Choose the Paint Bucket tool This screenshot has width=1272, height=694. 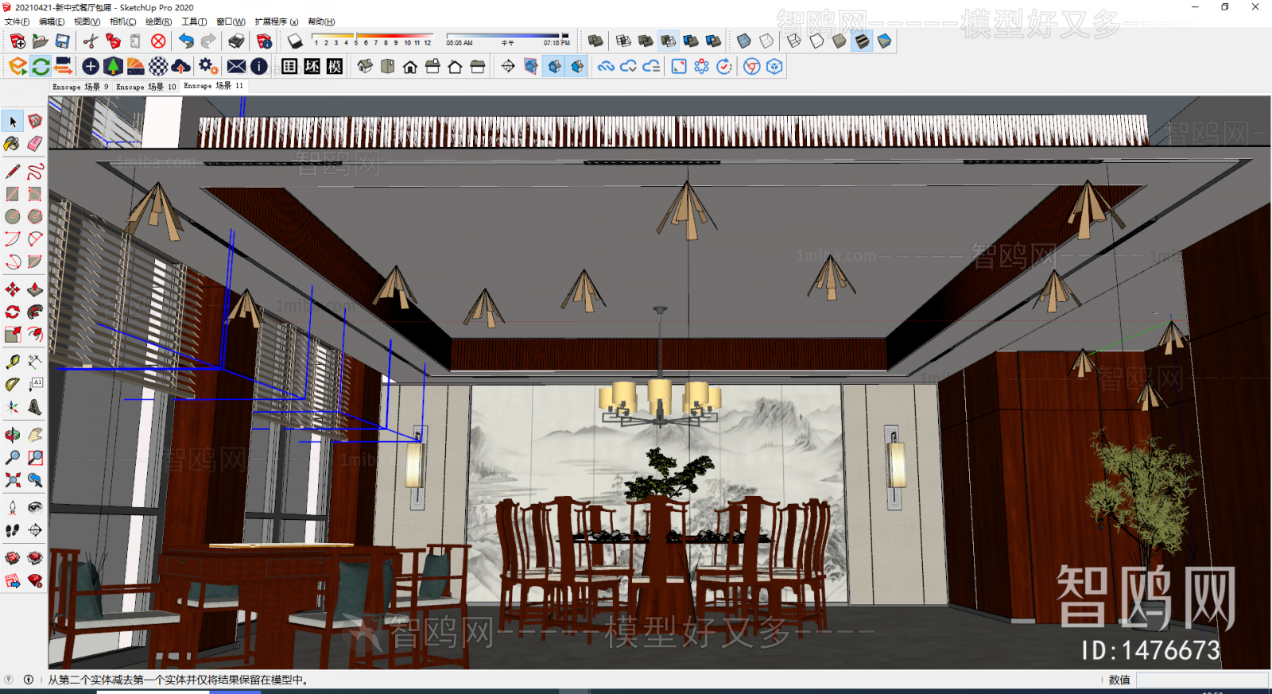(13, 144)
